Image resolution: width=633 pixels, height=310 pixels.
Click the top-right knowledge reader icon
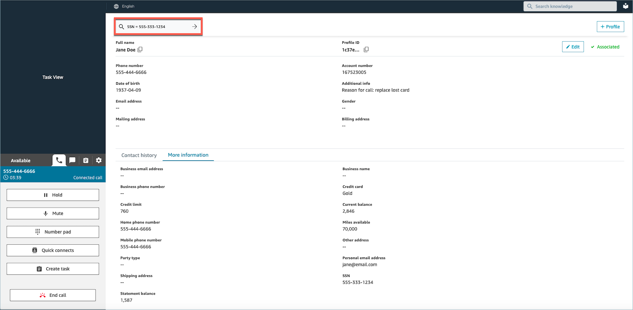[x=626, y=6]
